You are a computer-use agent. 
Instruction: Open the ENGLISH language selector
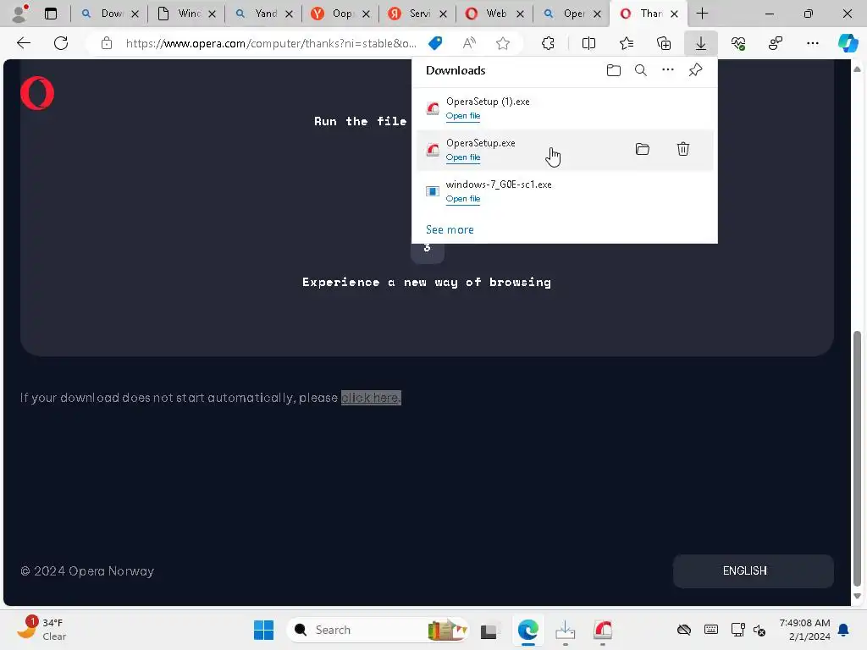[753, 571]
